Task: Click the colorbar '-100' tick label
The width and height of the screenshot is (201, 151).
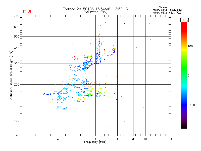Action: [191, 105]
